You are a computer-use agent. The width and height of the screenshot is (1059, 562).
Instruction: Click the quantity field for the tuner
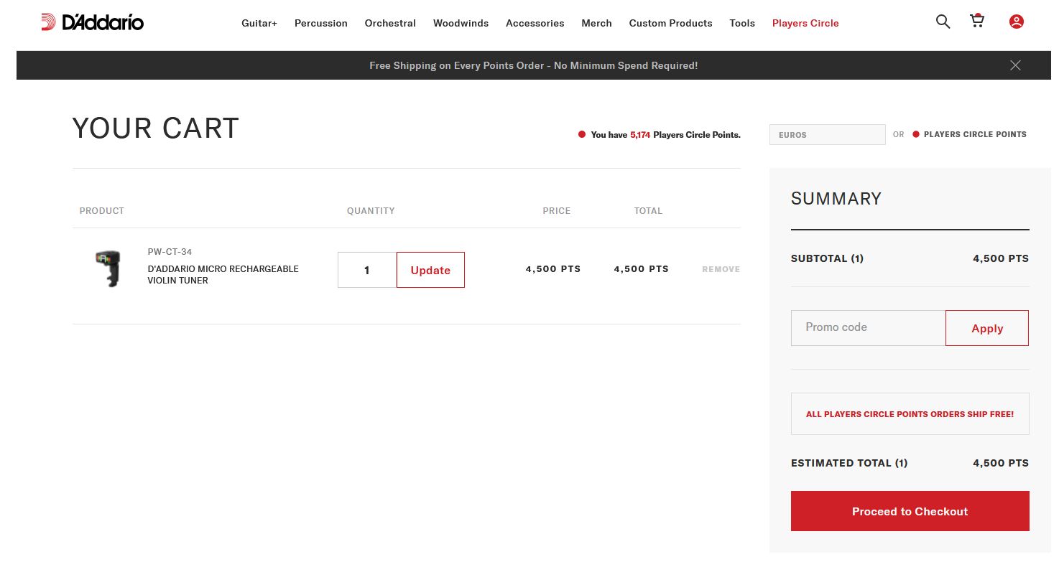(x=367, y=270)
